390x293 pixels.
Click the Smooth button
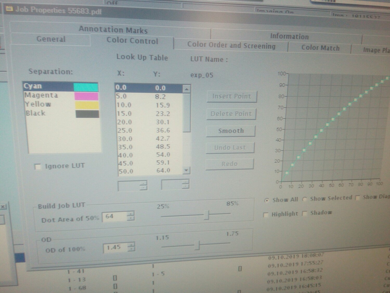point(231,131)
